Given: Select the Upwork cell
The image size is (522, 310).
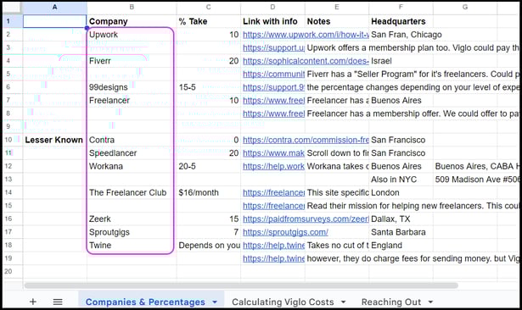Looking at the screenshot, I should click(132, 35).
